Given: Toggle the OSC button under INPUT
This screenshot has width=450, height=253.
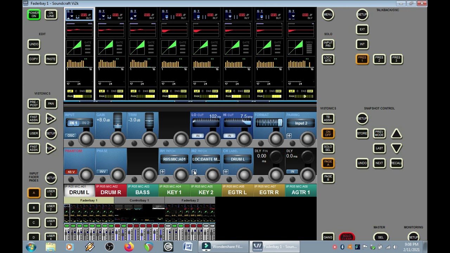Looking at the screenshot, I should pyautogui.click(x=71, y=136).
